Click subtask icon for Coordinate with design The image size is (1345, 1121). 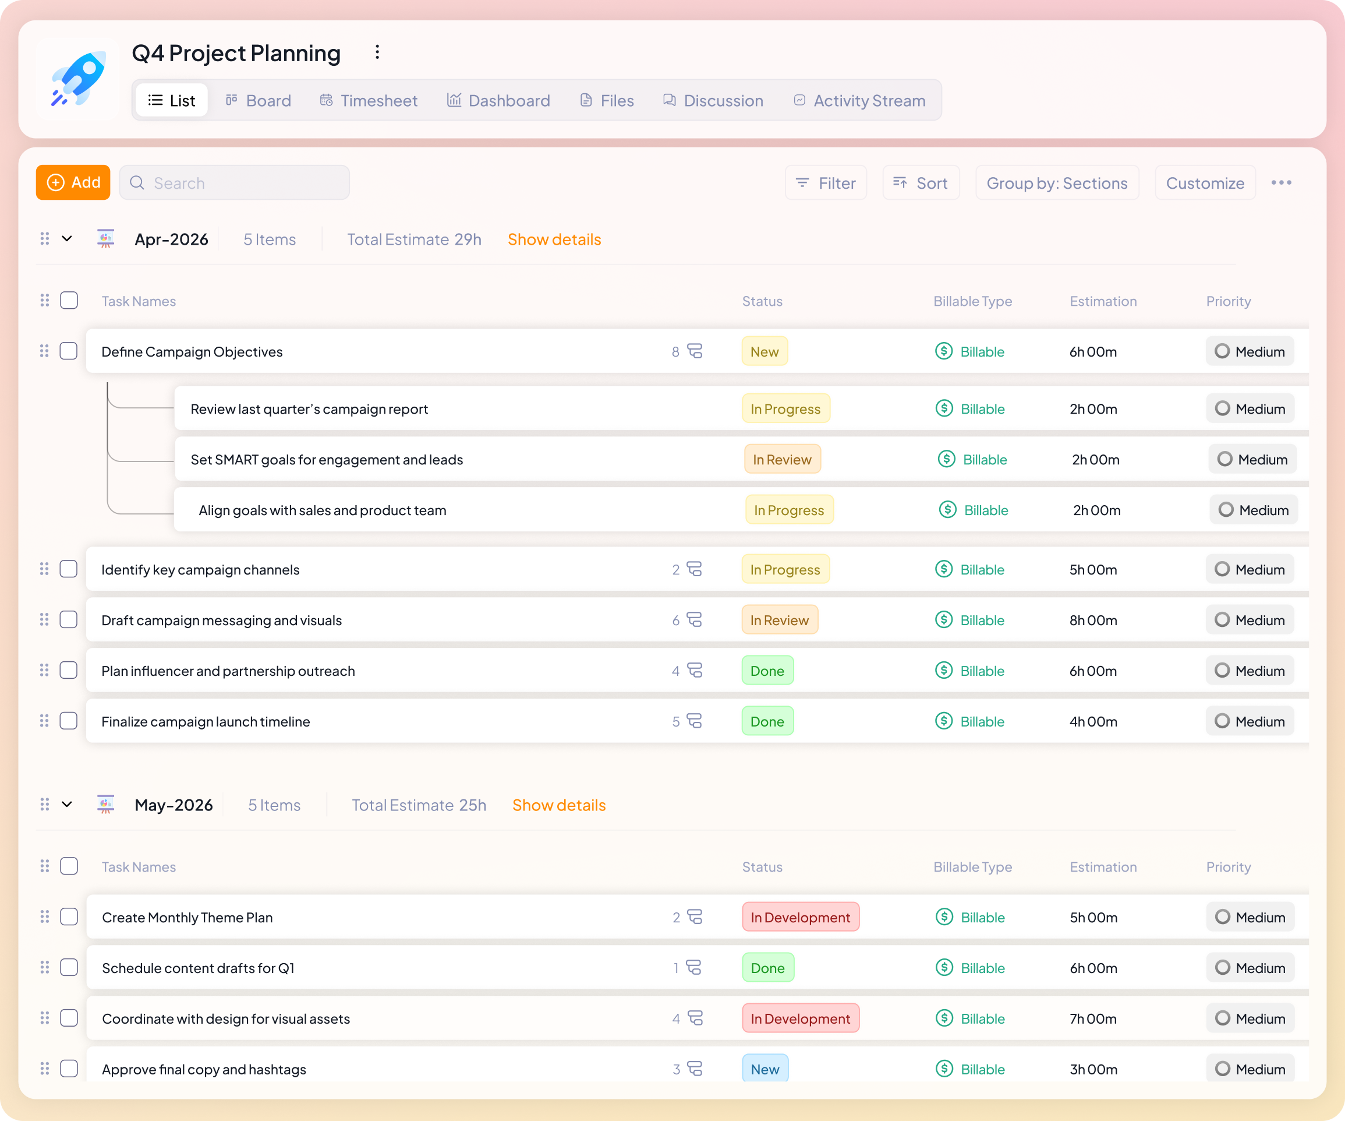pos(696,1018)
